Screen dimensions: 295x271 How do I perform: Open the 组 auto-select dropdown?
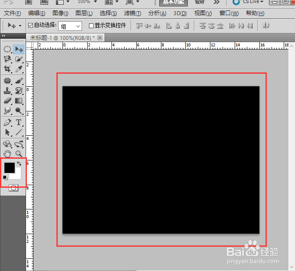(x=70, y=26)
